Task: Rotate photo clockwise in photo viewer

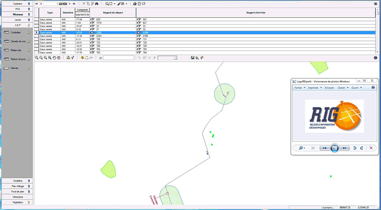Action: (362, 148)
